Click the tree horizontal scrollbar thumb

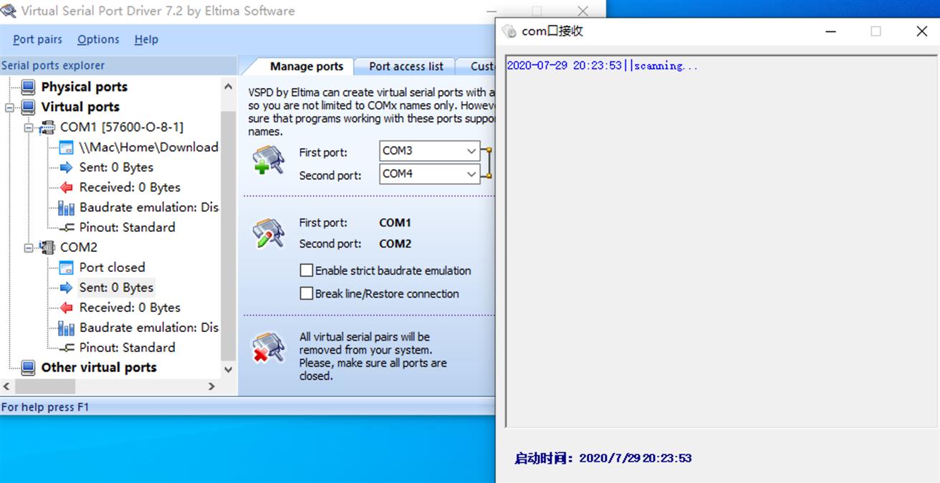click(x=44, y=386)
